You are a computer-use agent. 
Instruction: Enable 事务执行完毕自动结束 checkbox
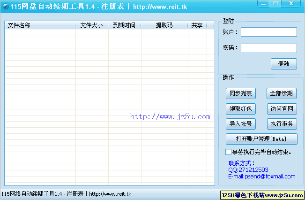click(228, 152)
